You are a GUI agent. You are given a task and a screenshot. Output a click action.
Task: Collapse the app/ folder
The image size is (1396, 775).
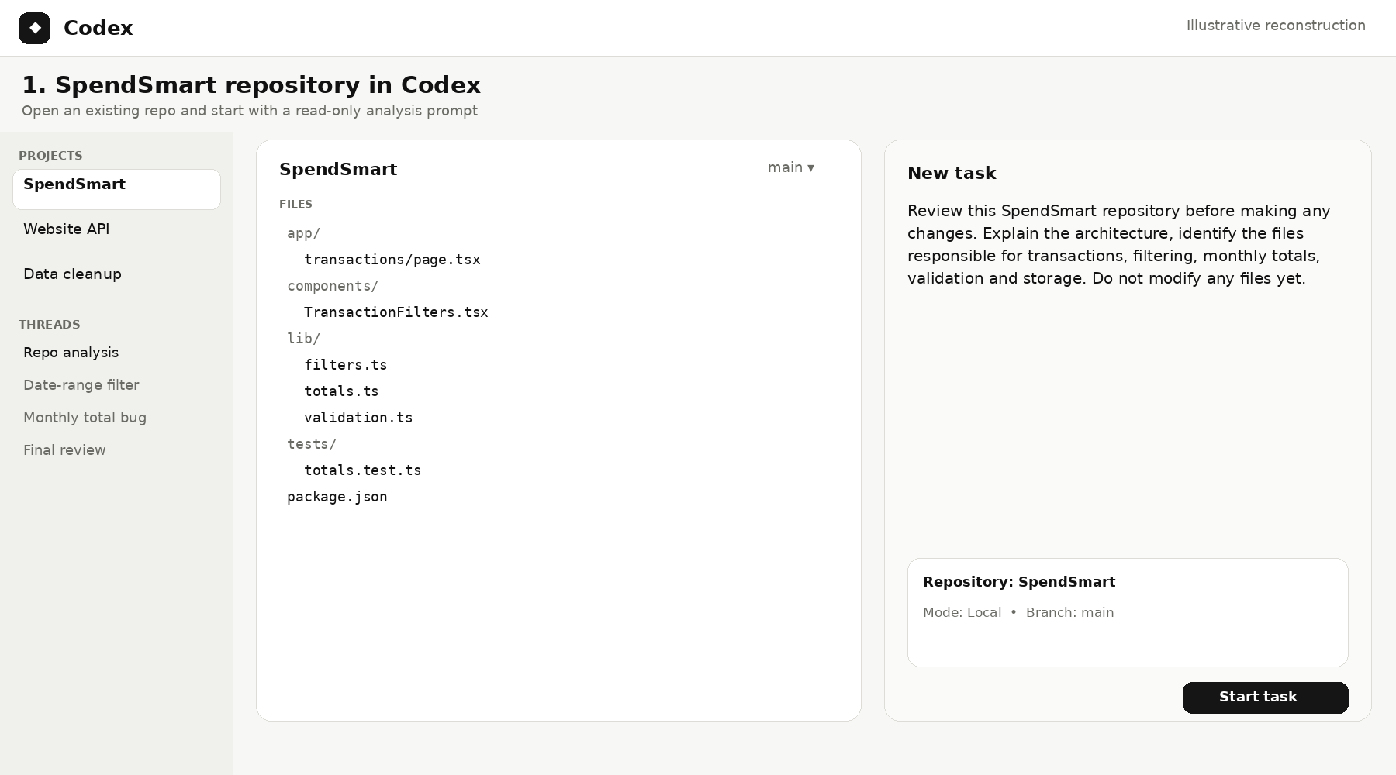(303, 233)
